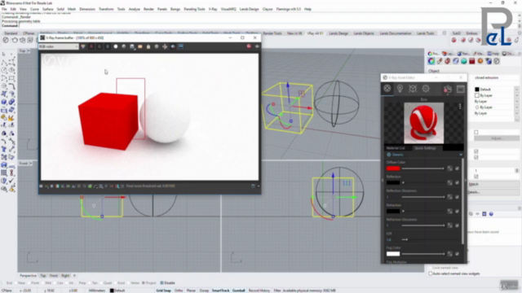This screenshot has width=522, height=293.
Task: Open the Top viewport title dropdown arrow
Action: [x=29, y=50]
